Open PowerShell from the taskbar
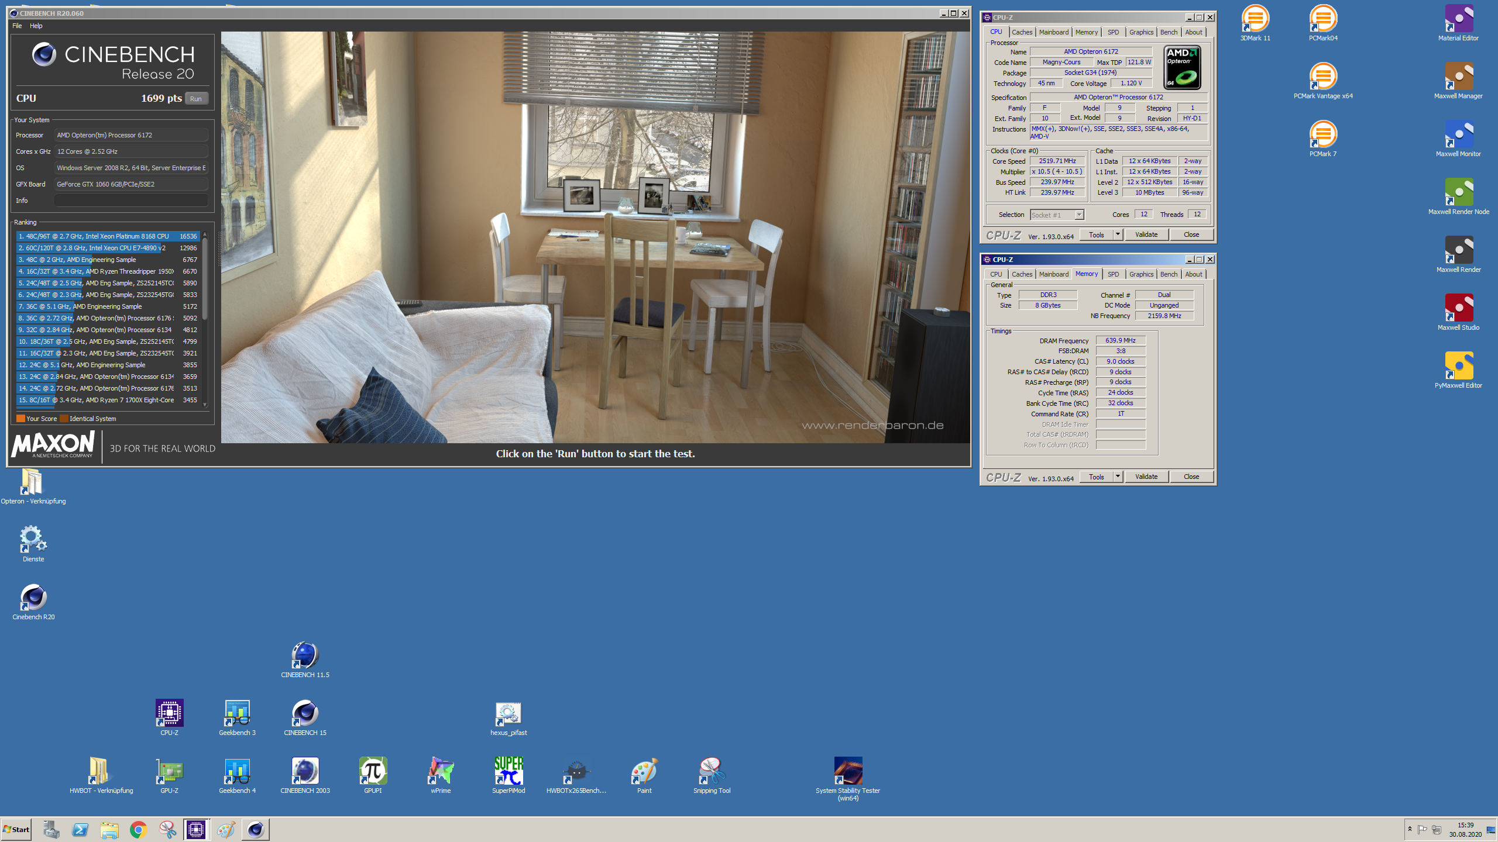1498x842 pixels. 80,830
